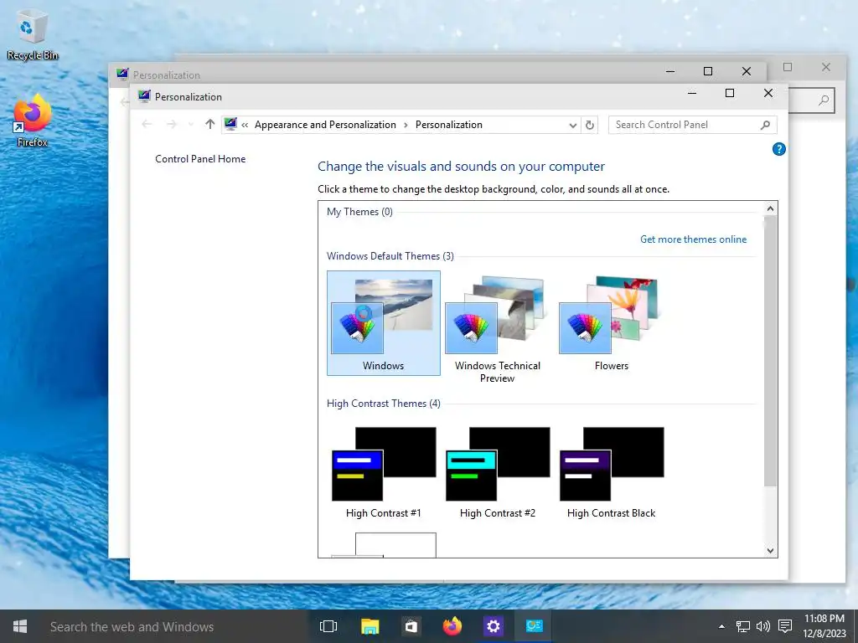Open Task View on the taskbar
The width and height of the screenshot is (858, 643).
[x=328, y=626]
